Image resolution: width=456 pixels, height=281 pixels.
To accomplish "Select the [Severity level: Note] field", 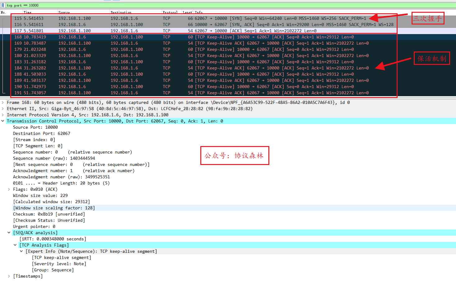I will (59, 264).
